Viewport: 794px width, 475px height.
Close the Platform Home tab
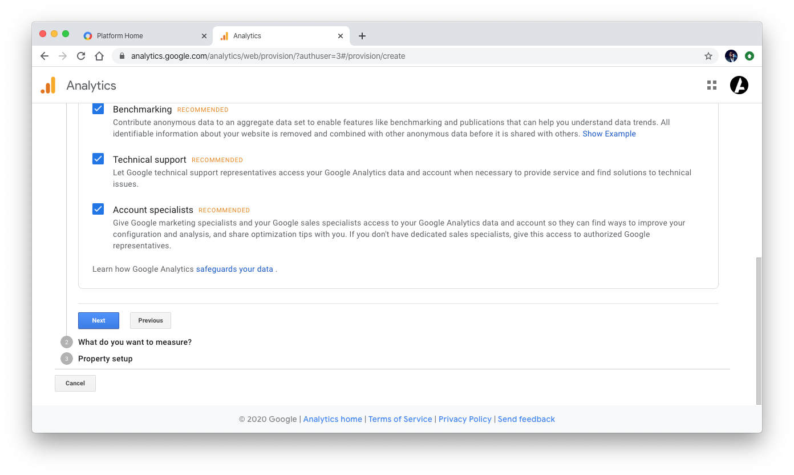tap(204, 36)
